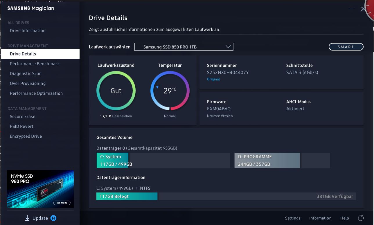This screenshot has width=374, height=225.
Task: Open Encrypted Drive section
Action: pyautogui.click(x=26, y=136)
